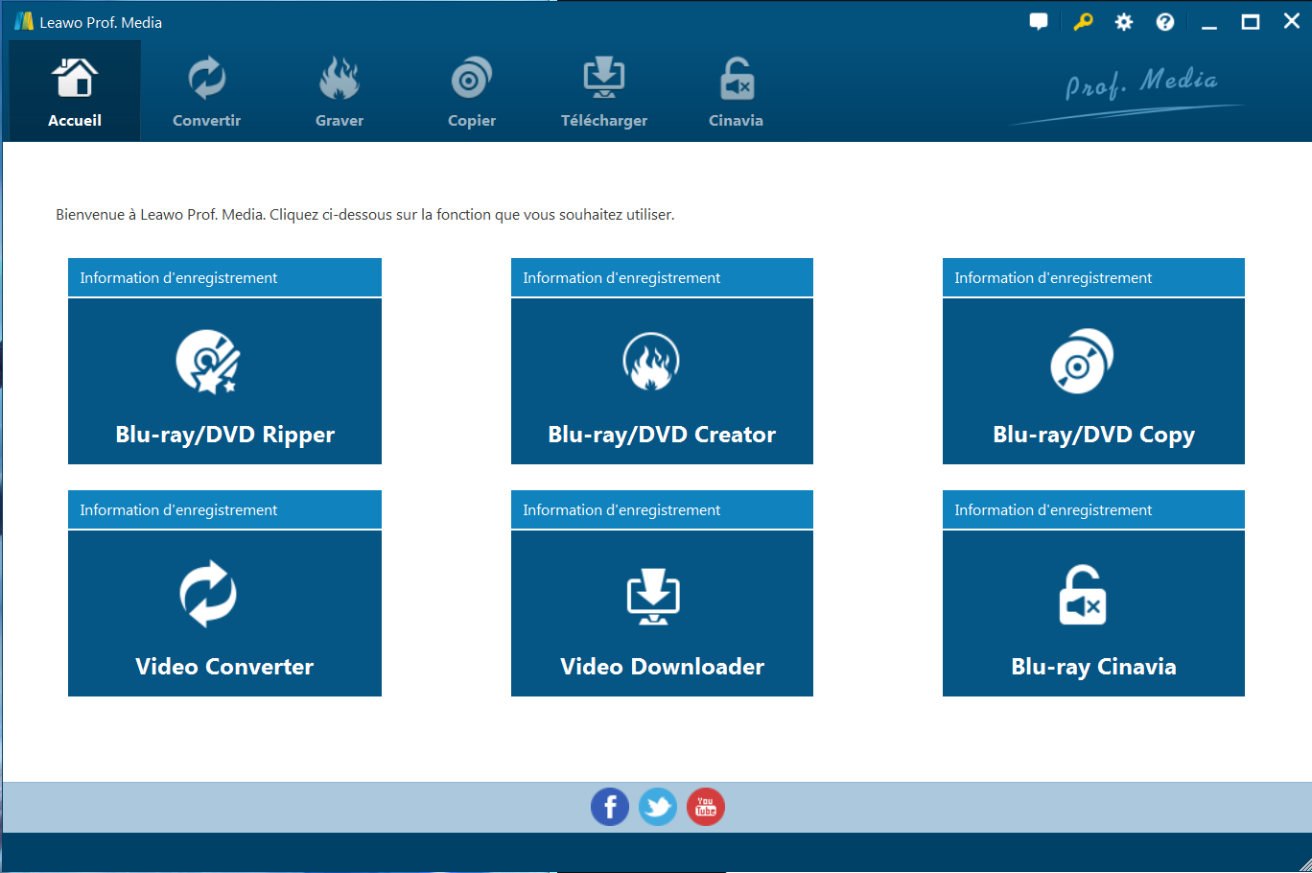The width and height of the screenshot is (1312, 873).
Task: Open the Video Downloader module
Action: point(662,614)
